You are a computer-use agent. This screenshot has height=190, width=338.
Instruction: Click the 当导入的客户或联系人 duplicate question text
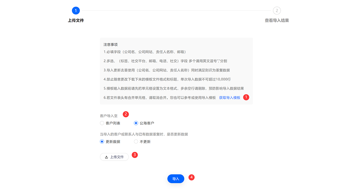click(144, 134)
